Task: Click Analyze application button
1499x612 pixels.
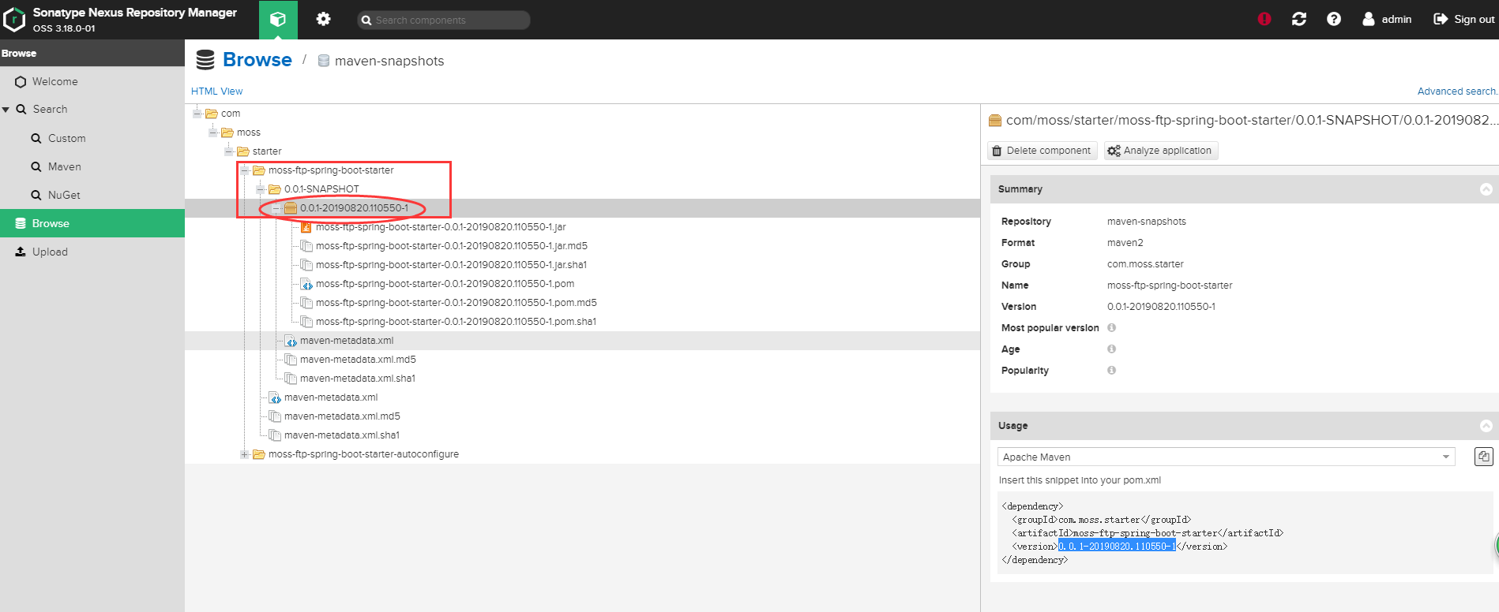Action: tap(1161, 151)
